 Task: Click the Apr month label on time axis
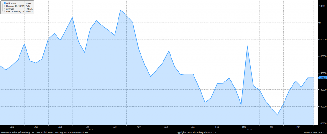point(271,127)
